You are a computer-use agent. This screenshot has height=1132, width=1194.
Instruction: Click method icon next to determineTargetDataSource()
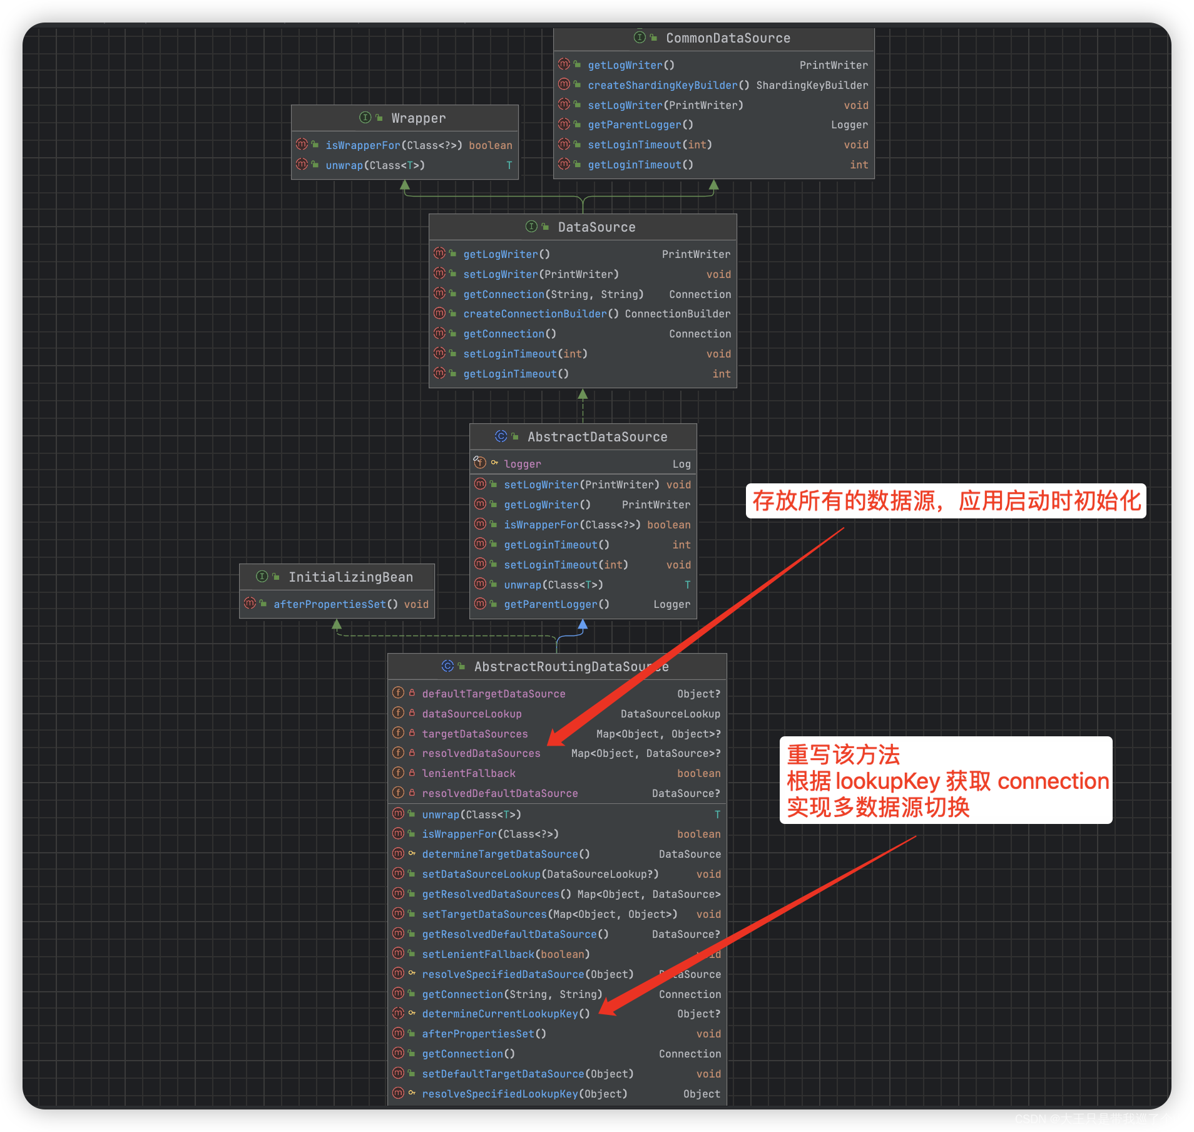398,853
